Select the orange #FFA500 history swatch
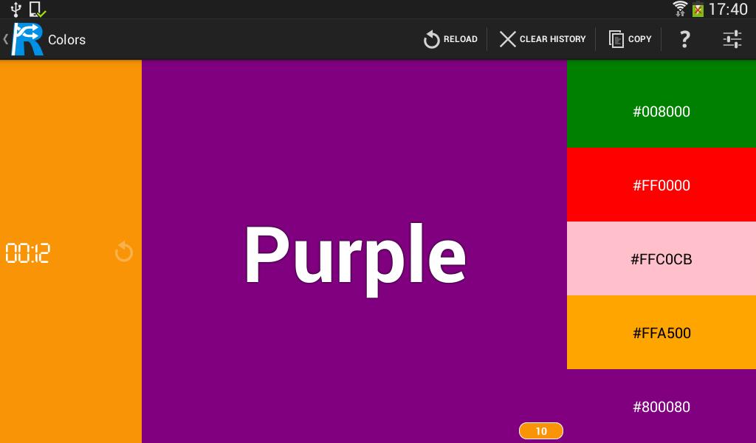 point(661,332)
